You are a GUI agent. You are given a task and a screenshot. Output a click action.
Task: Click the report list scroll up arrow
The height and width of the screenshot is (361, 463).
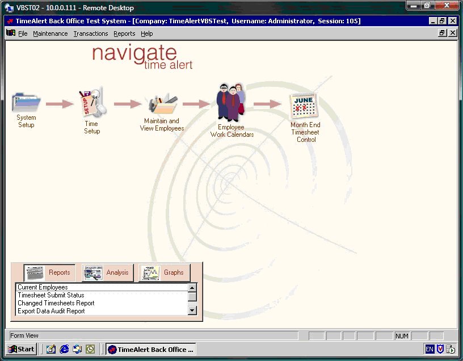pos(192,287)
